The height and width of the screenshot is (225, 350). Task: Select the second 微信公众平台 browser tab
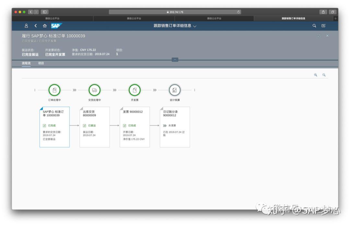(134, 18)
